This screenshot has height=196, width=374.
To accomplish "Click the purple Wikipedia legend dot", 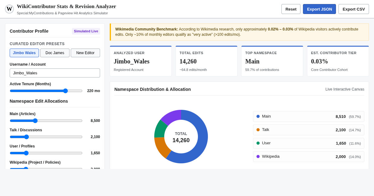I will [x=258, y=156].
